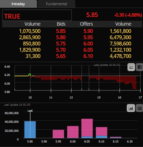This screenshot has height=147, width=143.
Task: Select offer price 6.10
Action: click(x=88, y=56)
